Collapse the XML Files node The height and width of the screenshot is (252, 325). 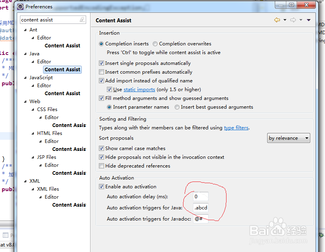pos(33,189)
